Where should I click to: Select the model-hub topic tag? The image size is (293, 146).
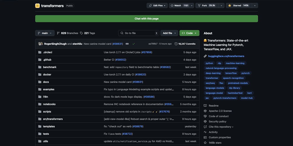[247, 98]
